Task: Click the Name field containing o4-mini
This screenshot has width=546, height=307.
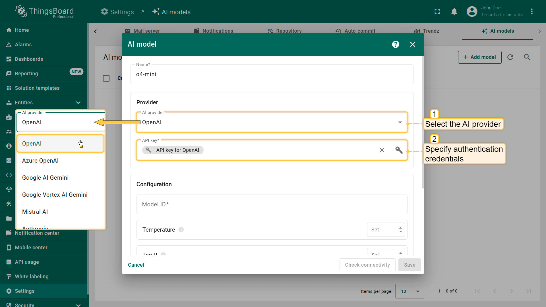Action: [272, 74]
